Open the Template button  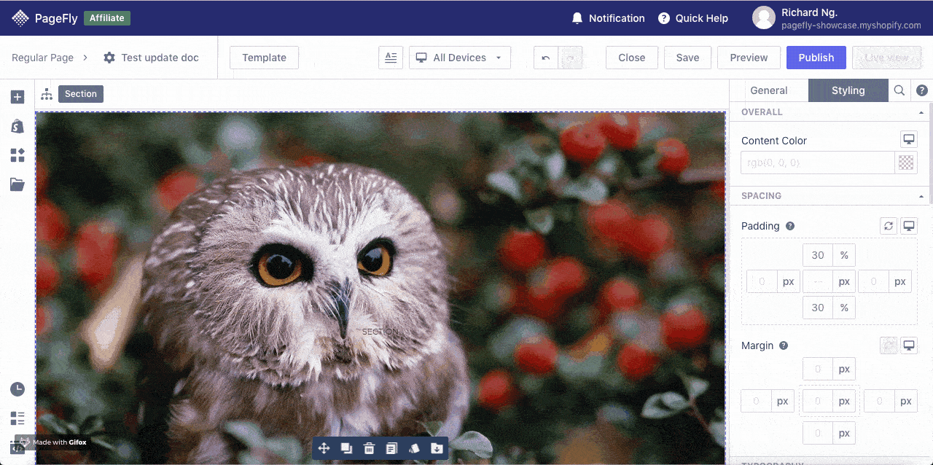point(264,58)
